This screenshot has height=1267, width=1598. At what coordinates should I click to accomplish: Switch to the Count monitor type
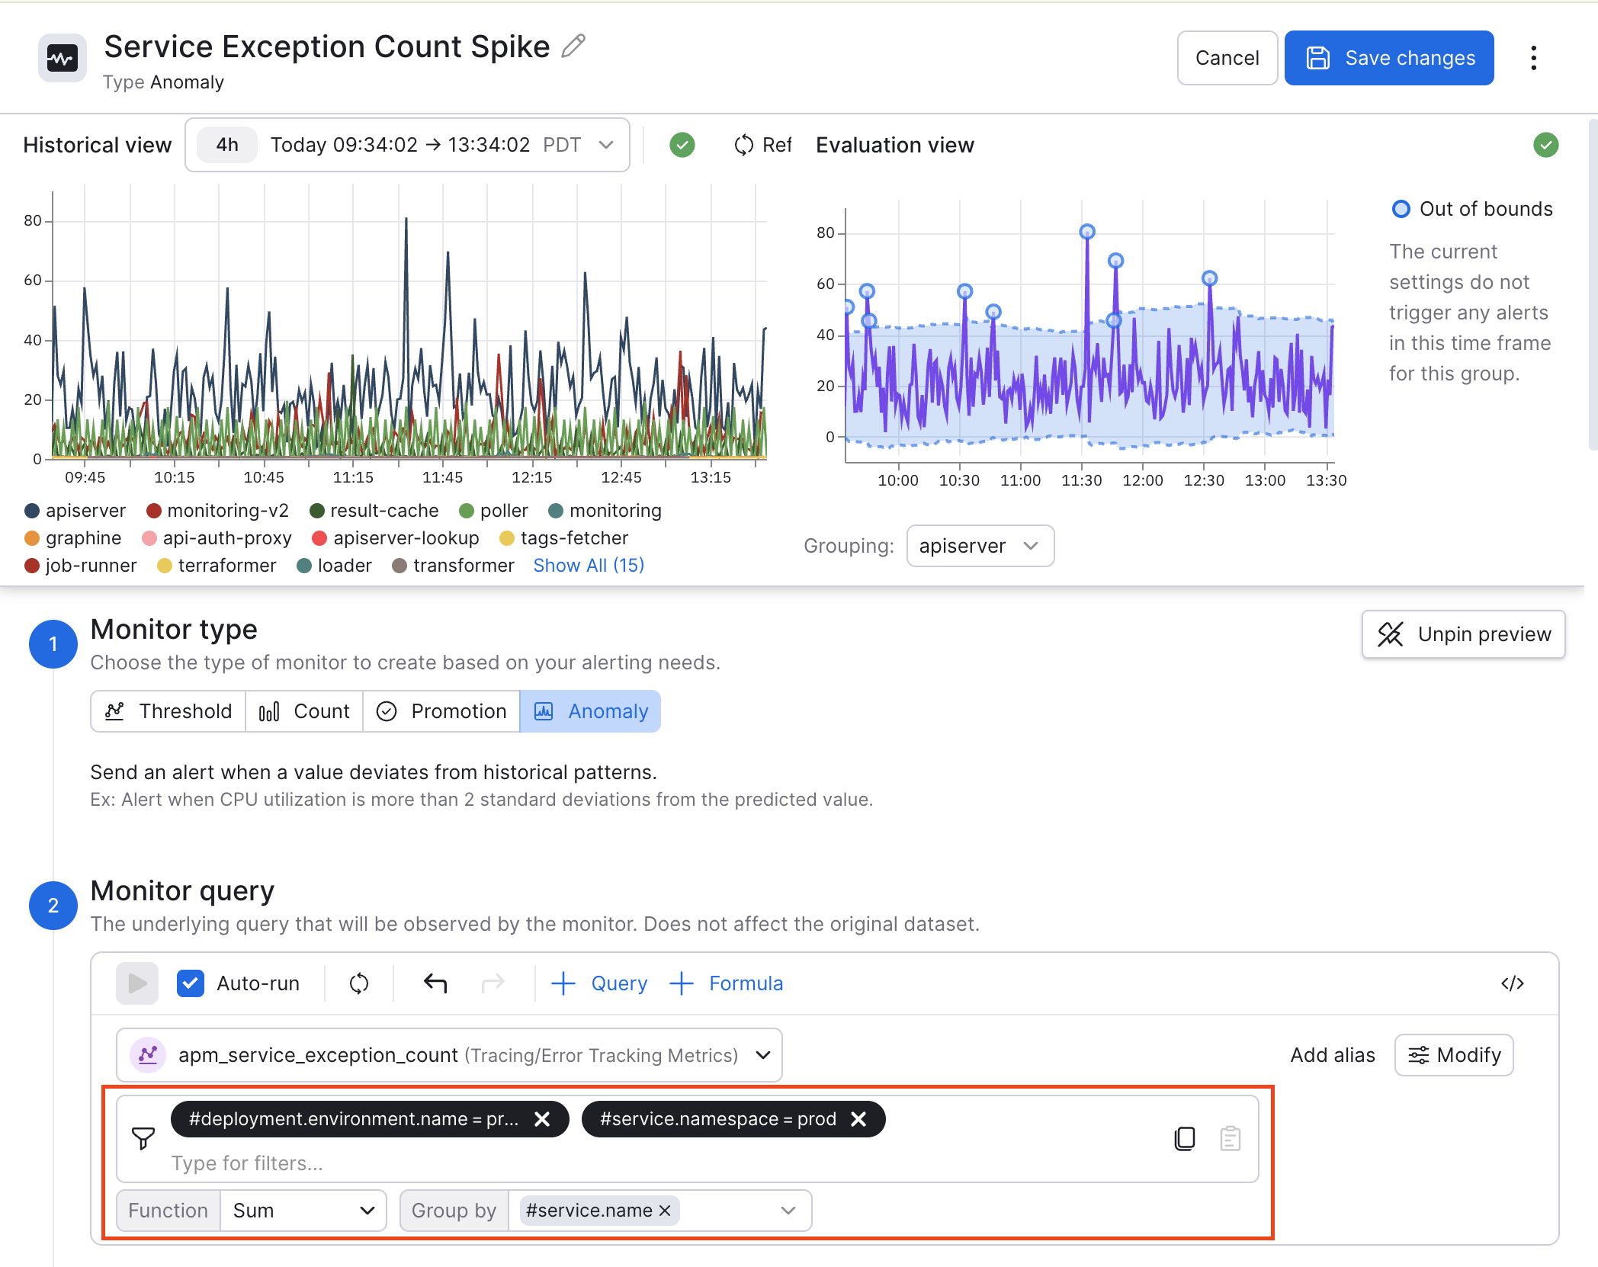(x=304, y=711)
